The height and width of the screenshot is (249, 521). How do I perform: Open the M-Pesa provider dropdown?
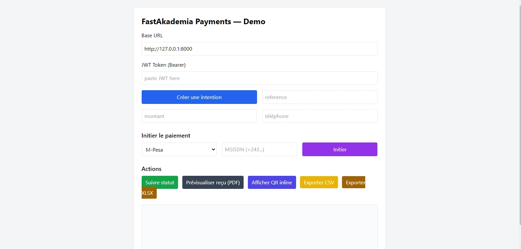click(179, 149)
